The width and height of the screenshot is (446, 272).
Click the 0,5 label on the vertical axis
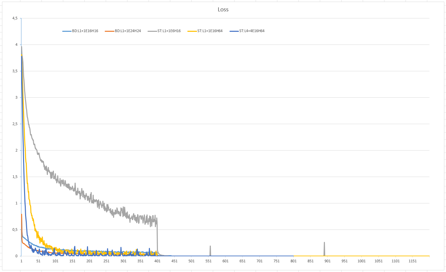point(15,230)
